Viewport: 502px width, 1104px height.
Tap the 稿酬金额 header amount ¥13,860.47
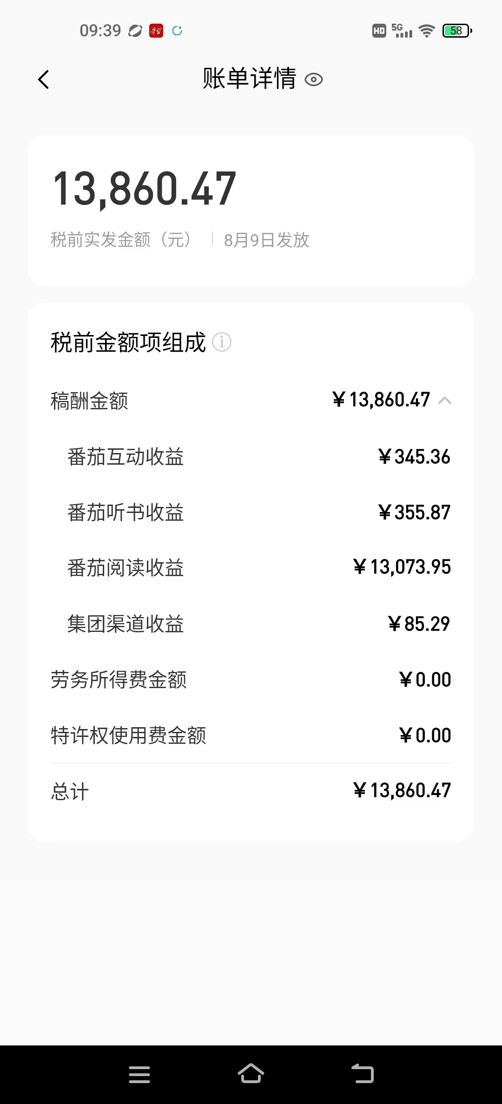(382, 400)
